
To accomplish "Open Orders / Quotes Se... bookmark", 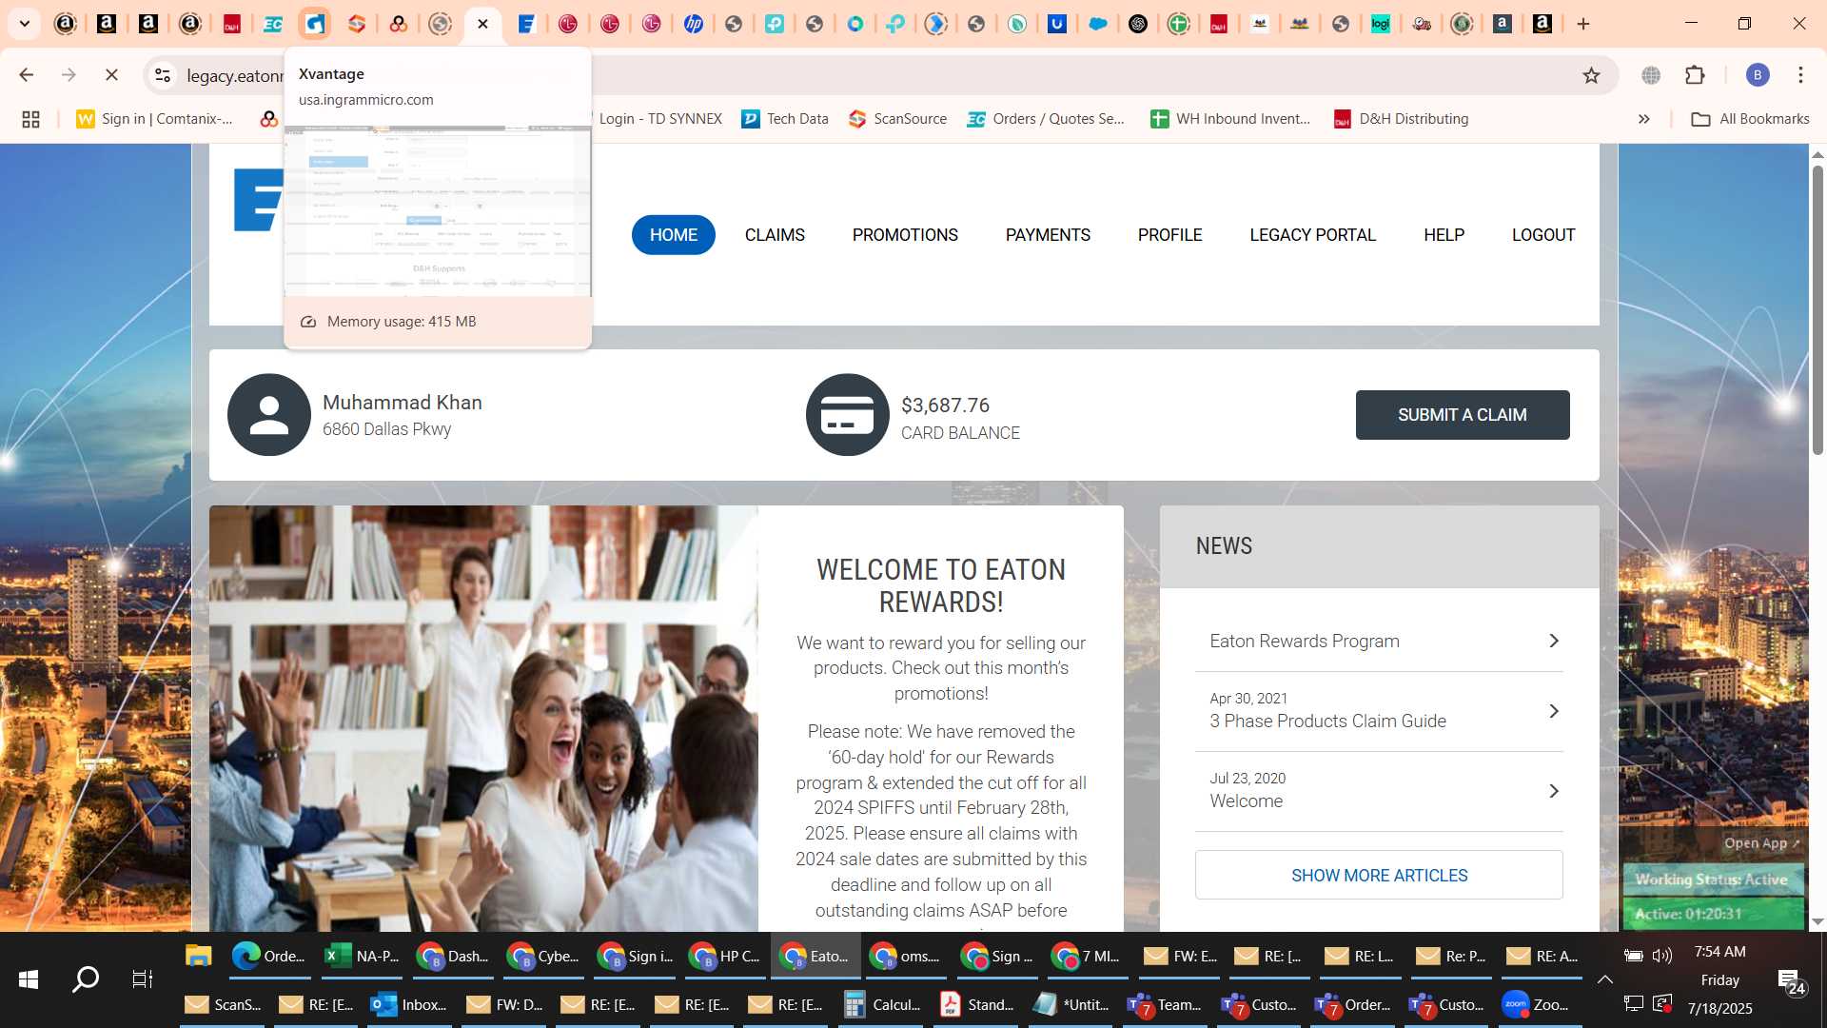I will click(x=1046, y=119).
